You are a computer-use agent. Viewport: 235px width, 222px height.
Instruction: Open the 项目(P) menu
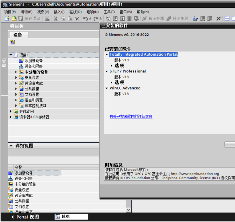[10, 12]
